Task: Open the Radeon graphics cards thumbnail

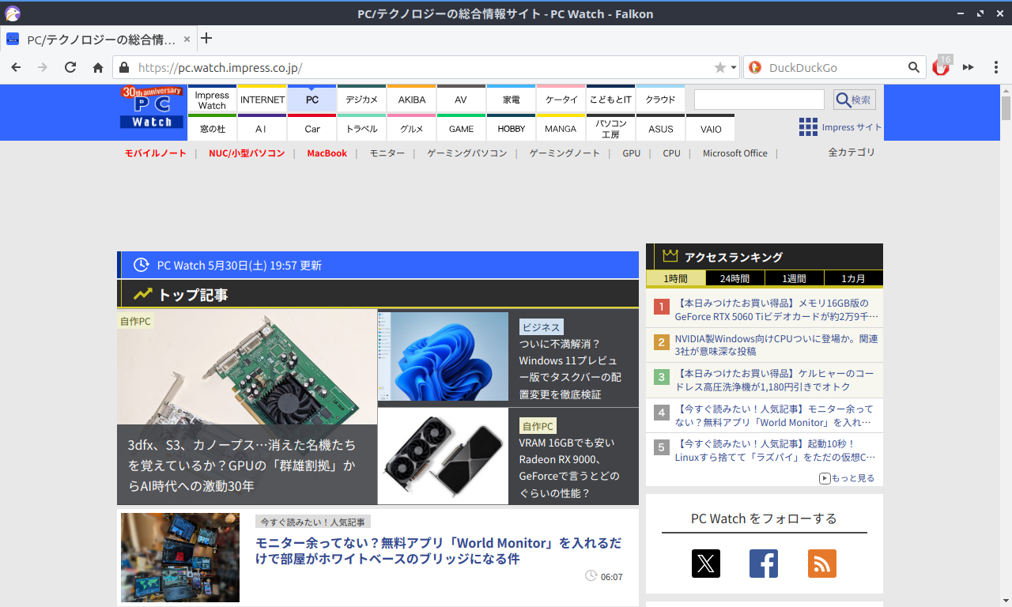Action: pyautogui.click(x=443, y=456)
